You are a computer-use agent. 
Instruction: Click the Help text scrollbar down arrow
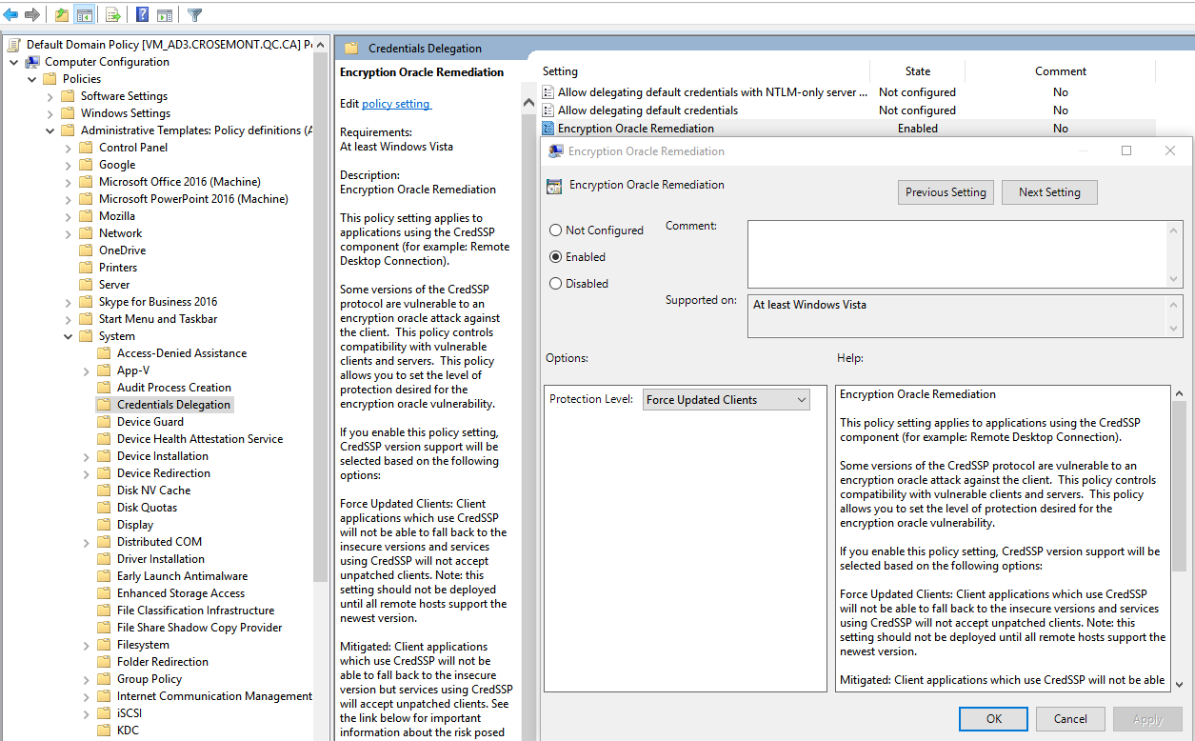click(1179, 683)
